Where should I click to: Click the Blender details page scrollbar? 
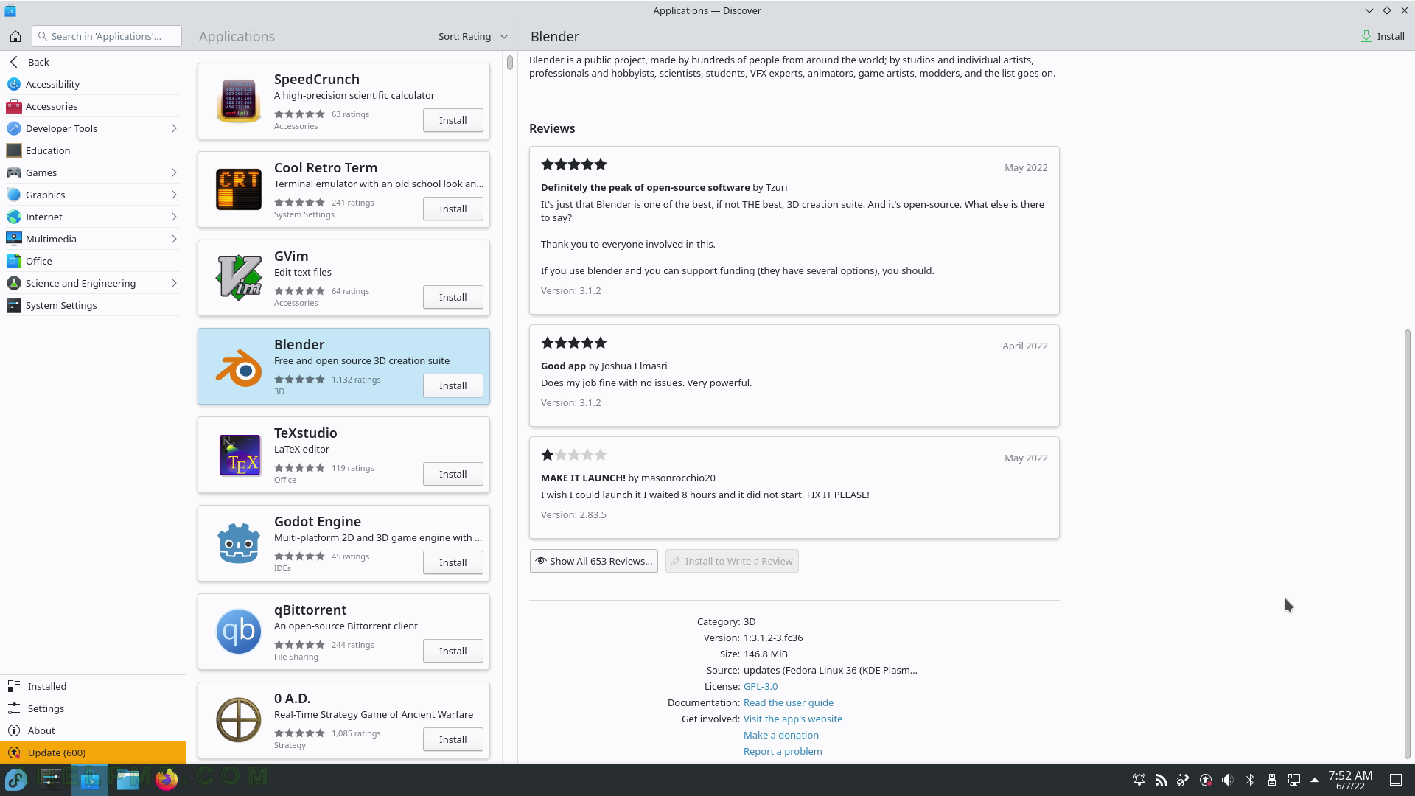pos(1407,544)
